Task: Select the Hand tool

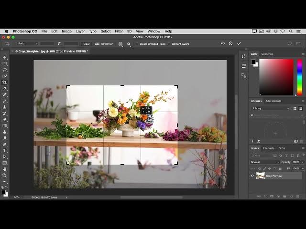Action: [4, 169]
